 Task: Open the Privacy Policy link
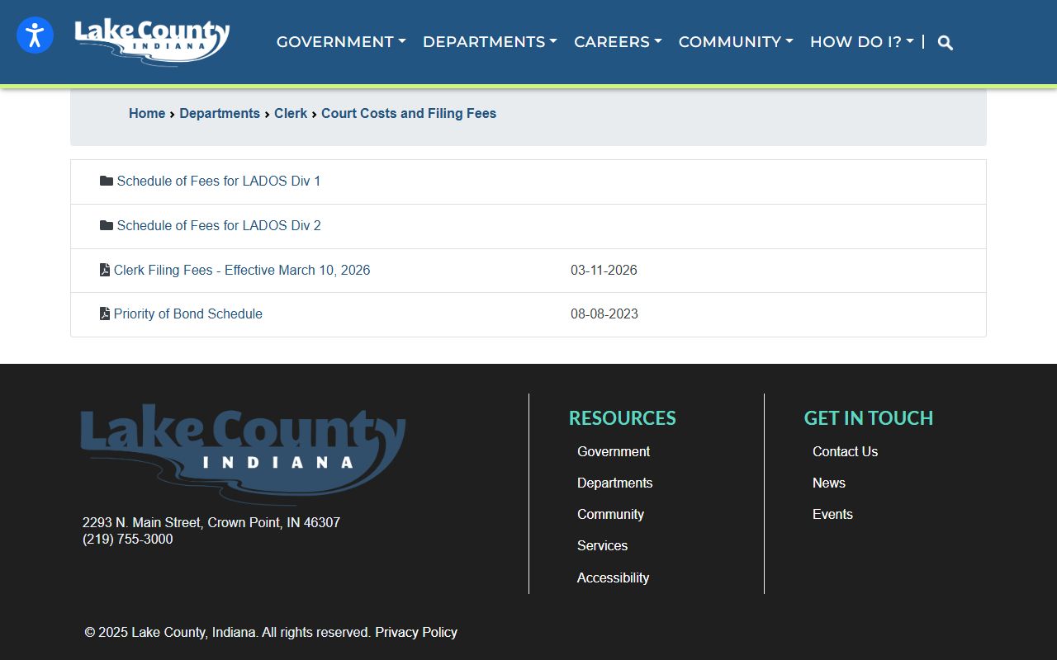(416, 632)
